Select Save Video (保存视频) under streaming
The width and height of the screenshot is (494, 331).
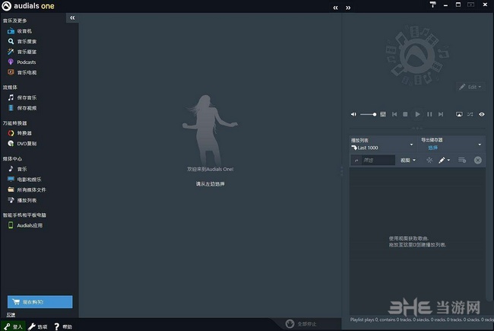(22, 108)
